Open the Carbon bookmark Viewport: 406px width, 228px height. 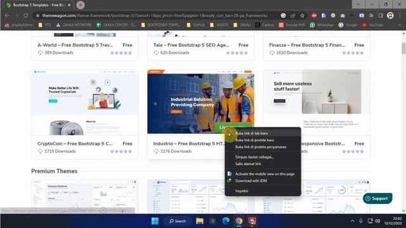click(x=265, y=25)
